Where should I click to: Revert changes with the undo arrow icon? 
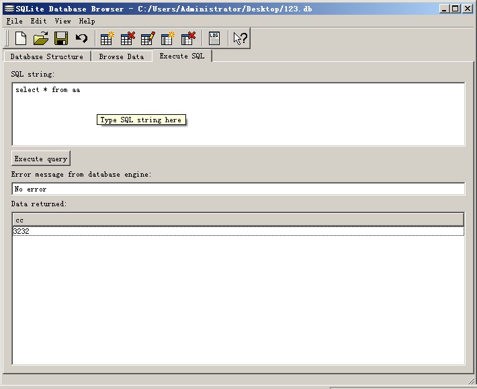[81, 38]
